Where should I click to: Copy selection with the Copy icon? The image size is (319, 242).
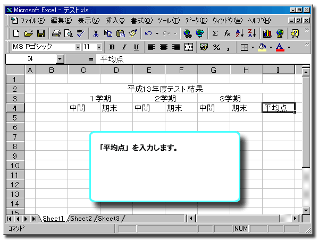(108, 33)
